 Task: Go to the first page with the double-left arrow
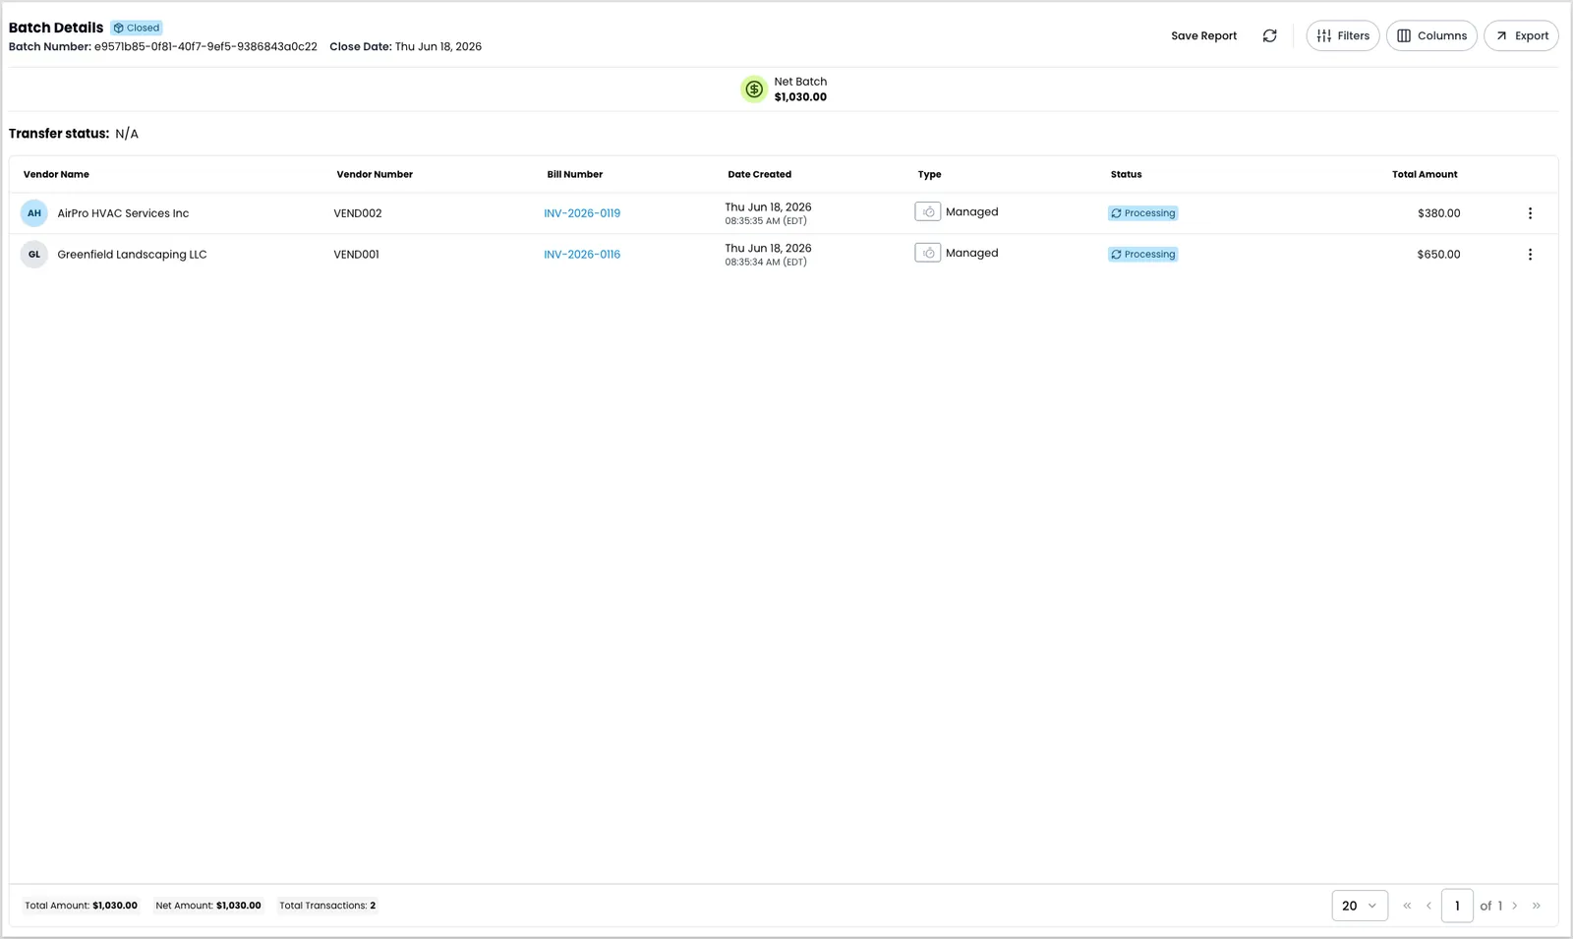pyautogui.click(x=1407, y=906)
